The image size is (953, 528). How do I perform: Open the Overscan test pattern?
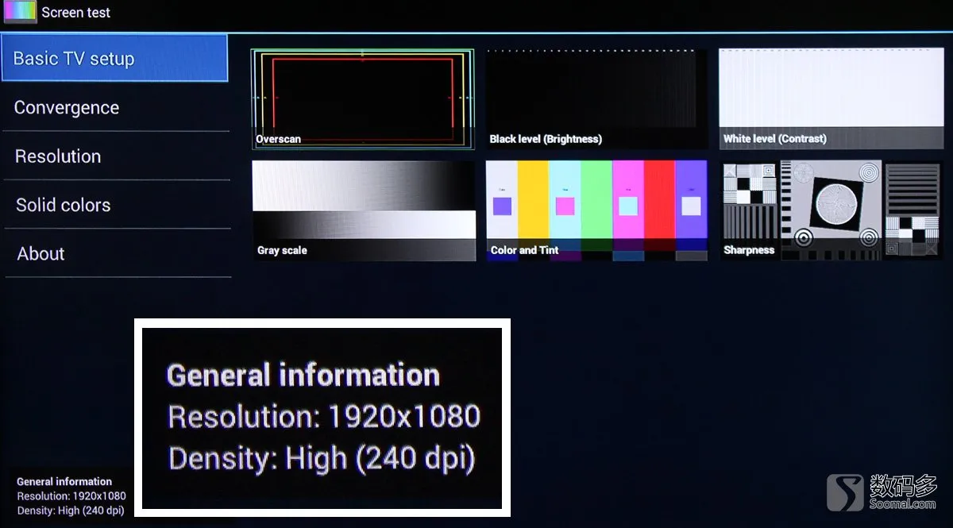coord(363,98)
